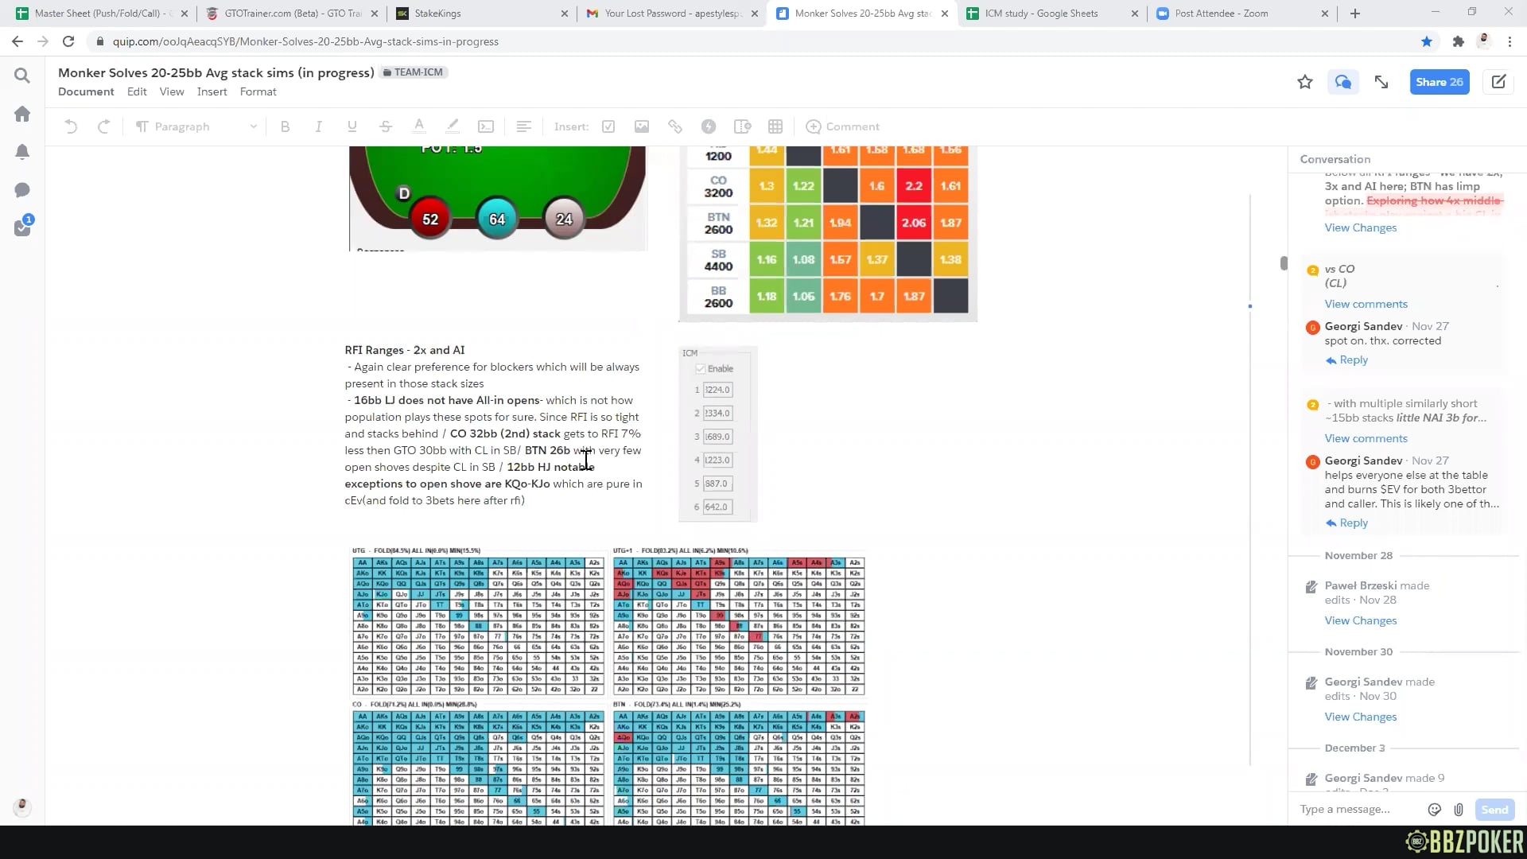This screenshot has height=859, width=1527.
Task: Click the text color icon
Action: 419,126
